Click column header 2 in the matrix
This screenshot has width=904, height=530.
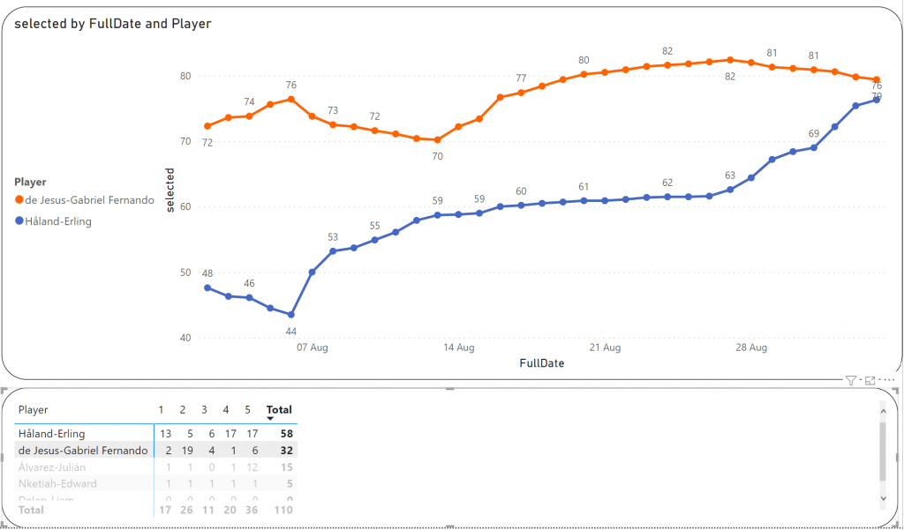183,409
